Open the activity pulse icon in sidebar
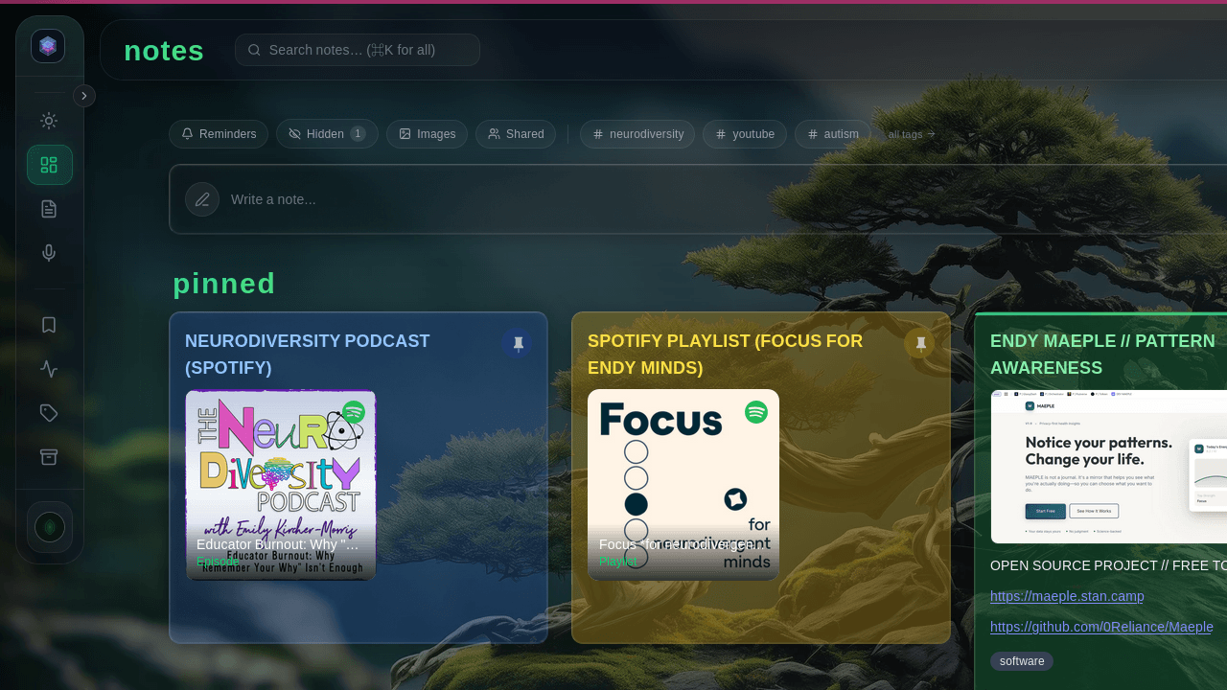Screen dimensions: 1227x690 pos(49,369)
